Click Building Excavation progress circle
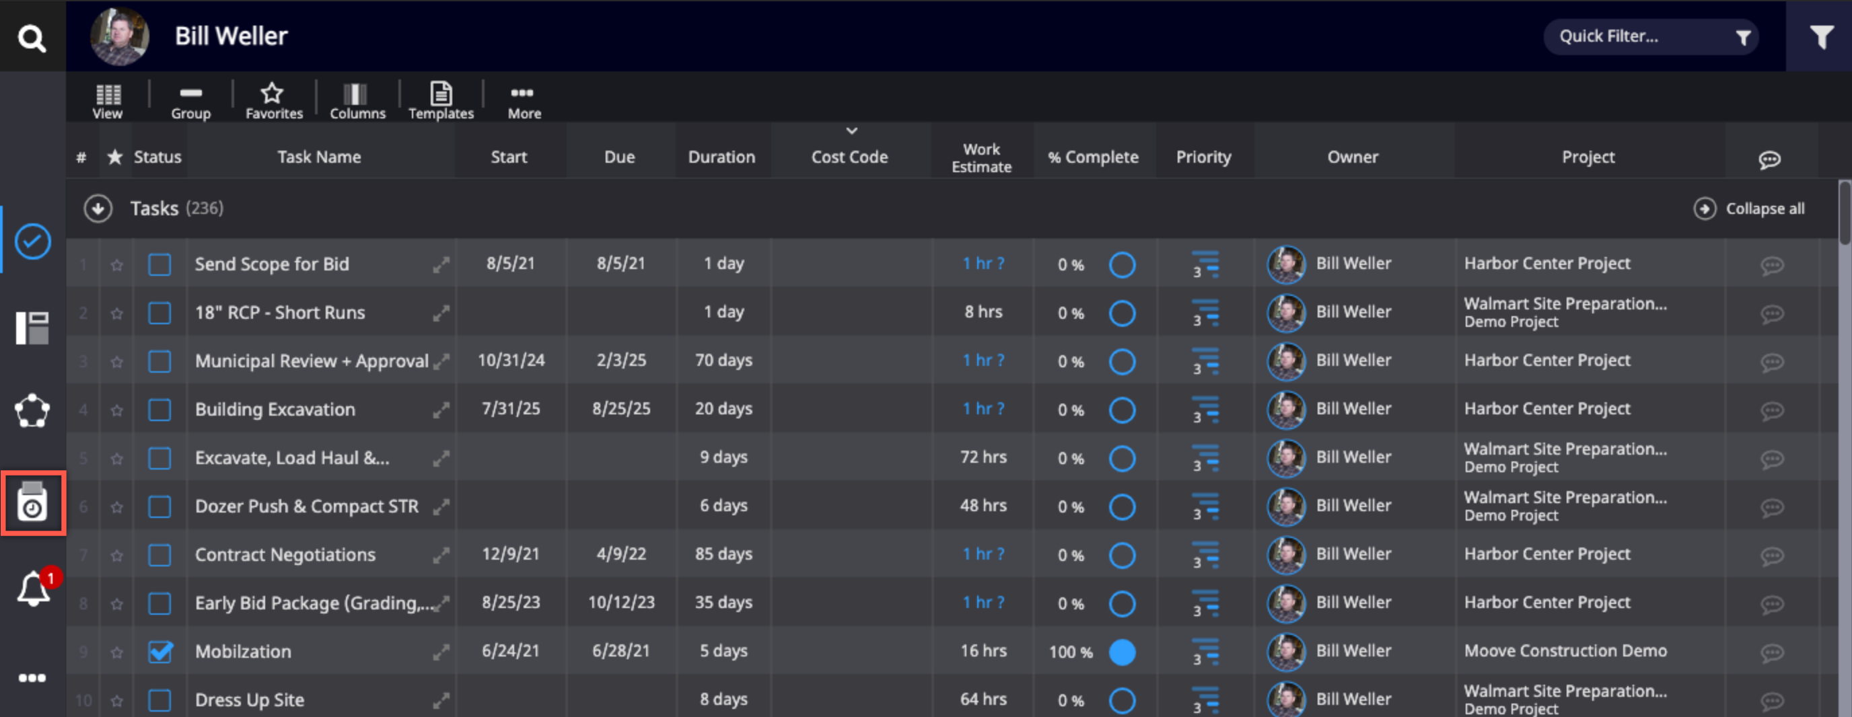Viewport: 1852px width, 717px height. (1122, 410)
